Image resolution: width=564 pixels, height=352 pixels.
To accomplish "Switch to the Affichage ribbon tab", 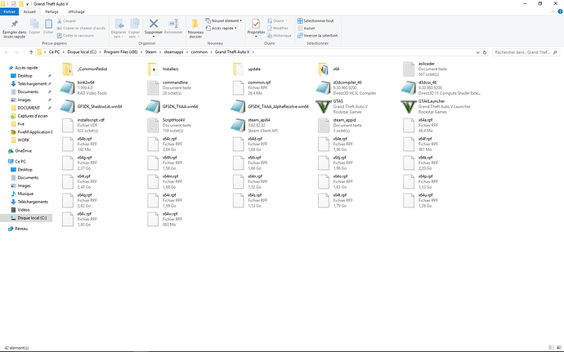I will point(76,12).
